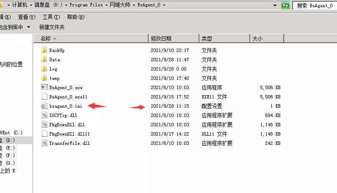Select the folder name BackUp
337x193 pixels.
pos(57,50)
